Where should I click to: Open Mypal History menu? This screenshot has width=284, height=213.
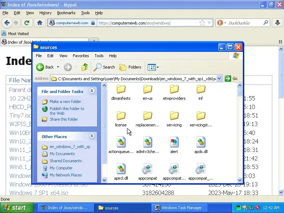pos(45,13)
